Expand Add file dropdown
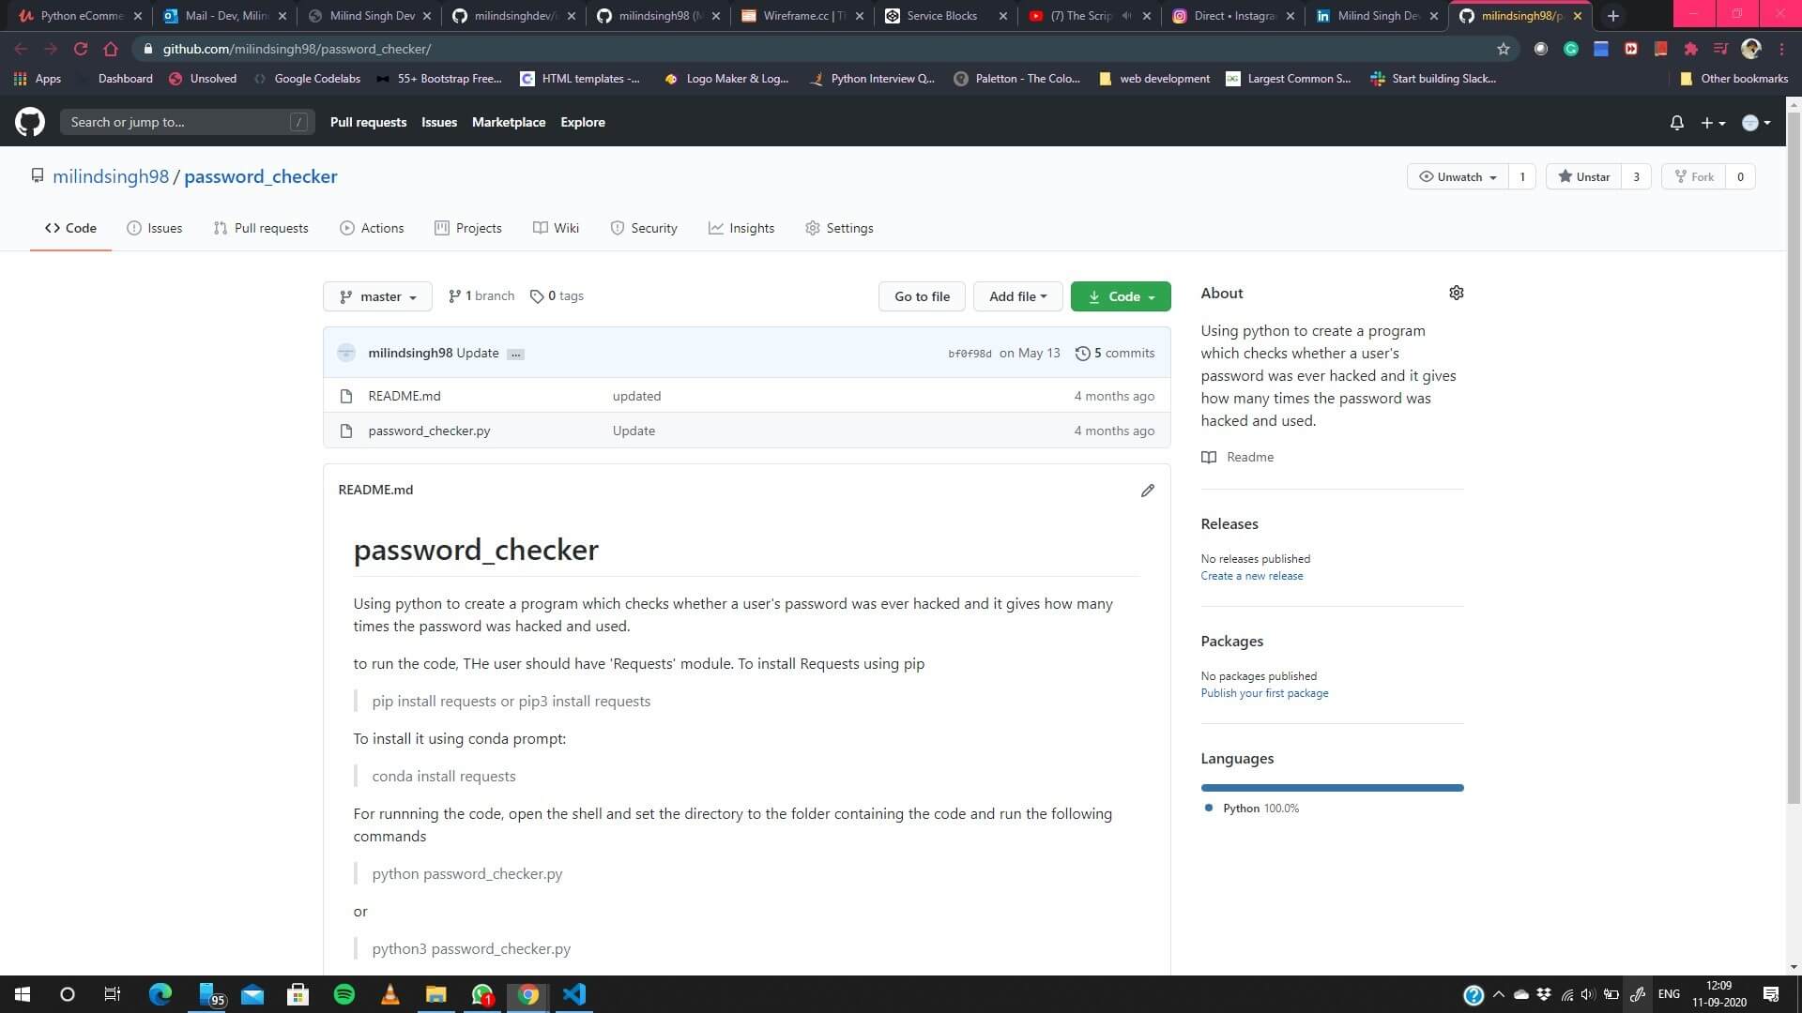The height and width of the screenshot is (1013, 1802). (1017, 296)
